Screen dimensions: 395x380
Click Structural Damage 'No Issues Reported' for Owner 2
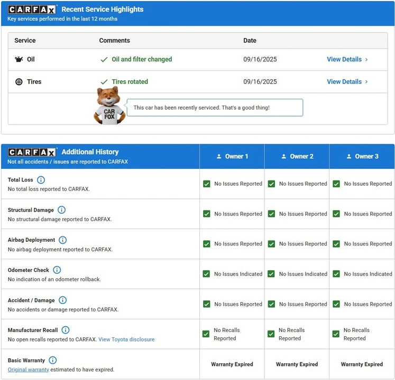pyautogui.click(x=303, y=214)
